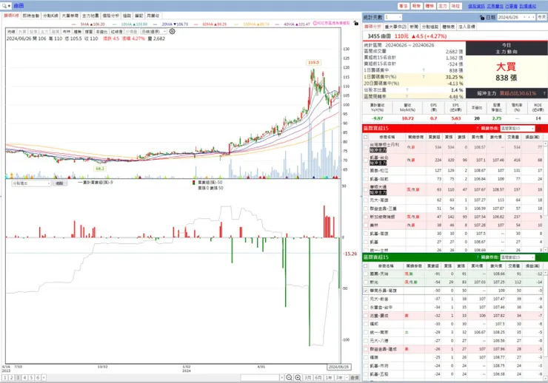Tick the checkbox for 摩根大通 row

pyautogui.click(x=366, y=190)
